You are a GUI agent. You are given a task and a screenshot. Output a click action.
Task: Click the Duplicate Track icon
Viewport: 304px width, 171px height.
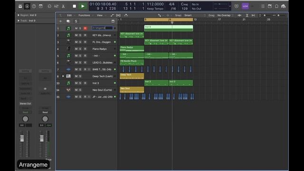[68, 21]
